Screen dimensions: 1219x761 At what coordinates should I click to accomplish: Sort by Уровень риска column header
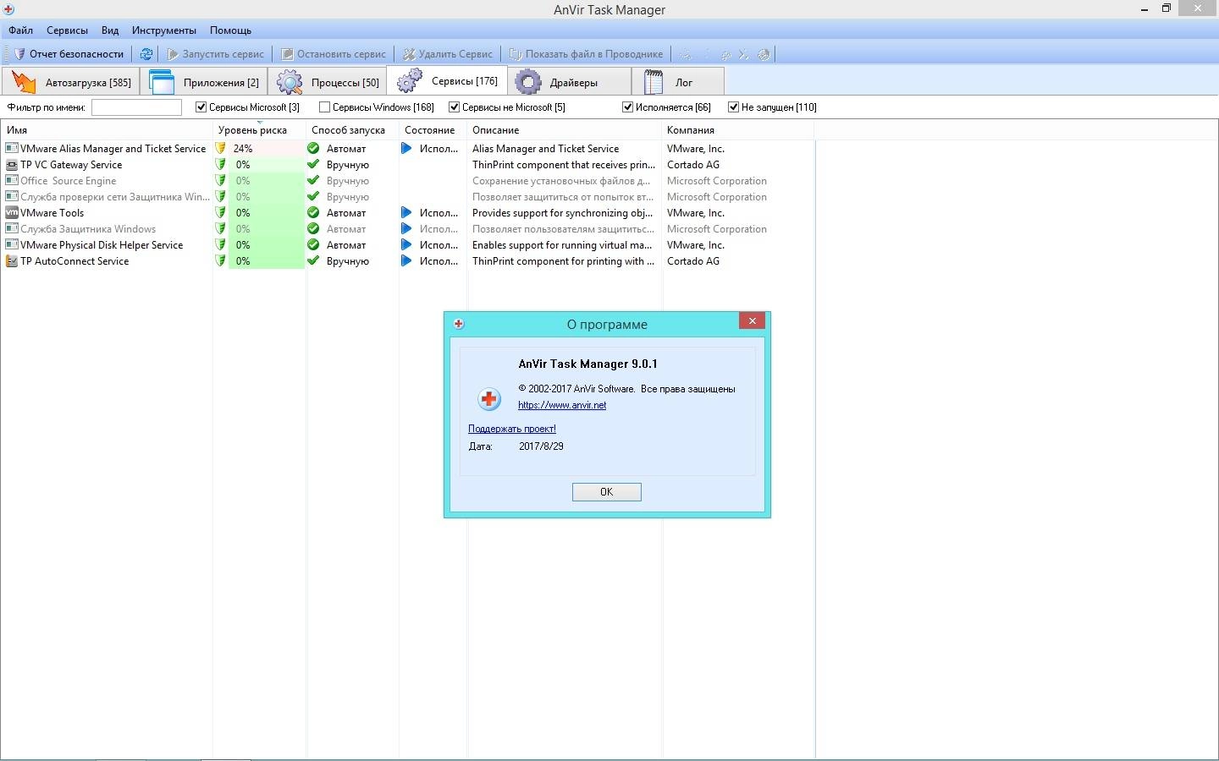(259, 130)
